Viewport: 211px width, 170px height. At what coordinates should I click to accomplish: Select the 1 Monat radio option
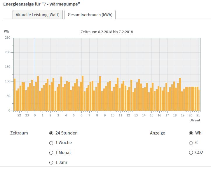tap(51, 153)
